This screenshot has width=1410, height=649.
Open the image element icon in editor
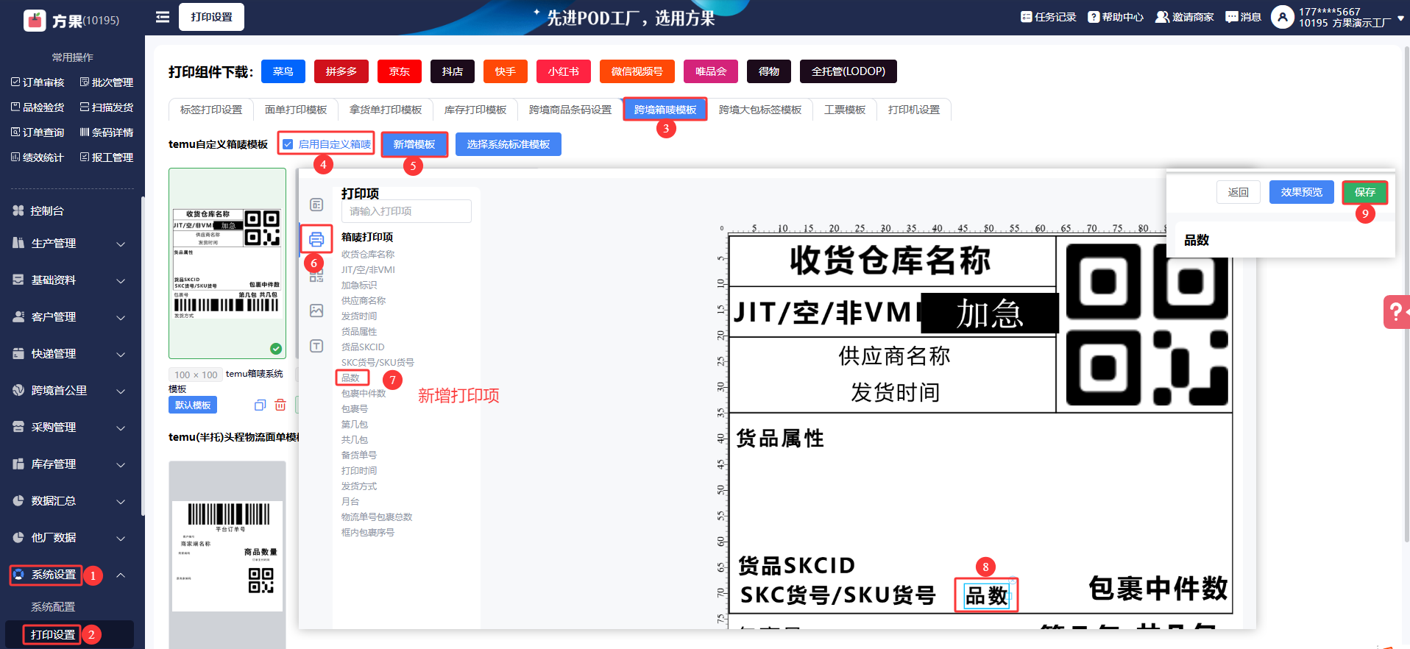[316, 311]
